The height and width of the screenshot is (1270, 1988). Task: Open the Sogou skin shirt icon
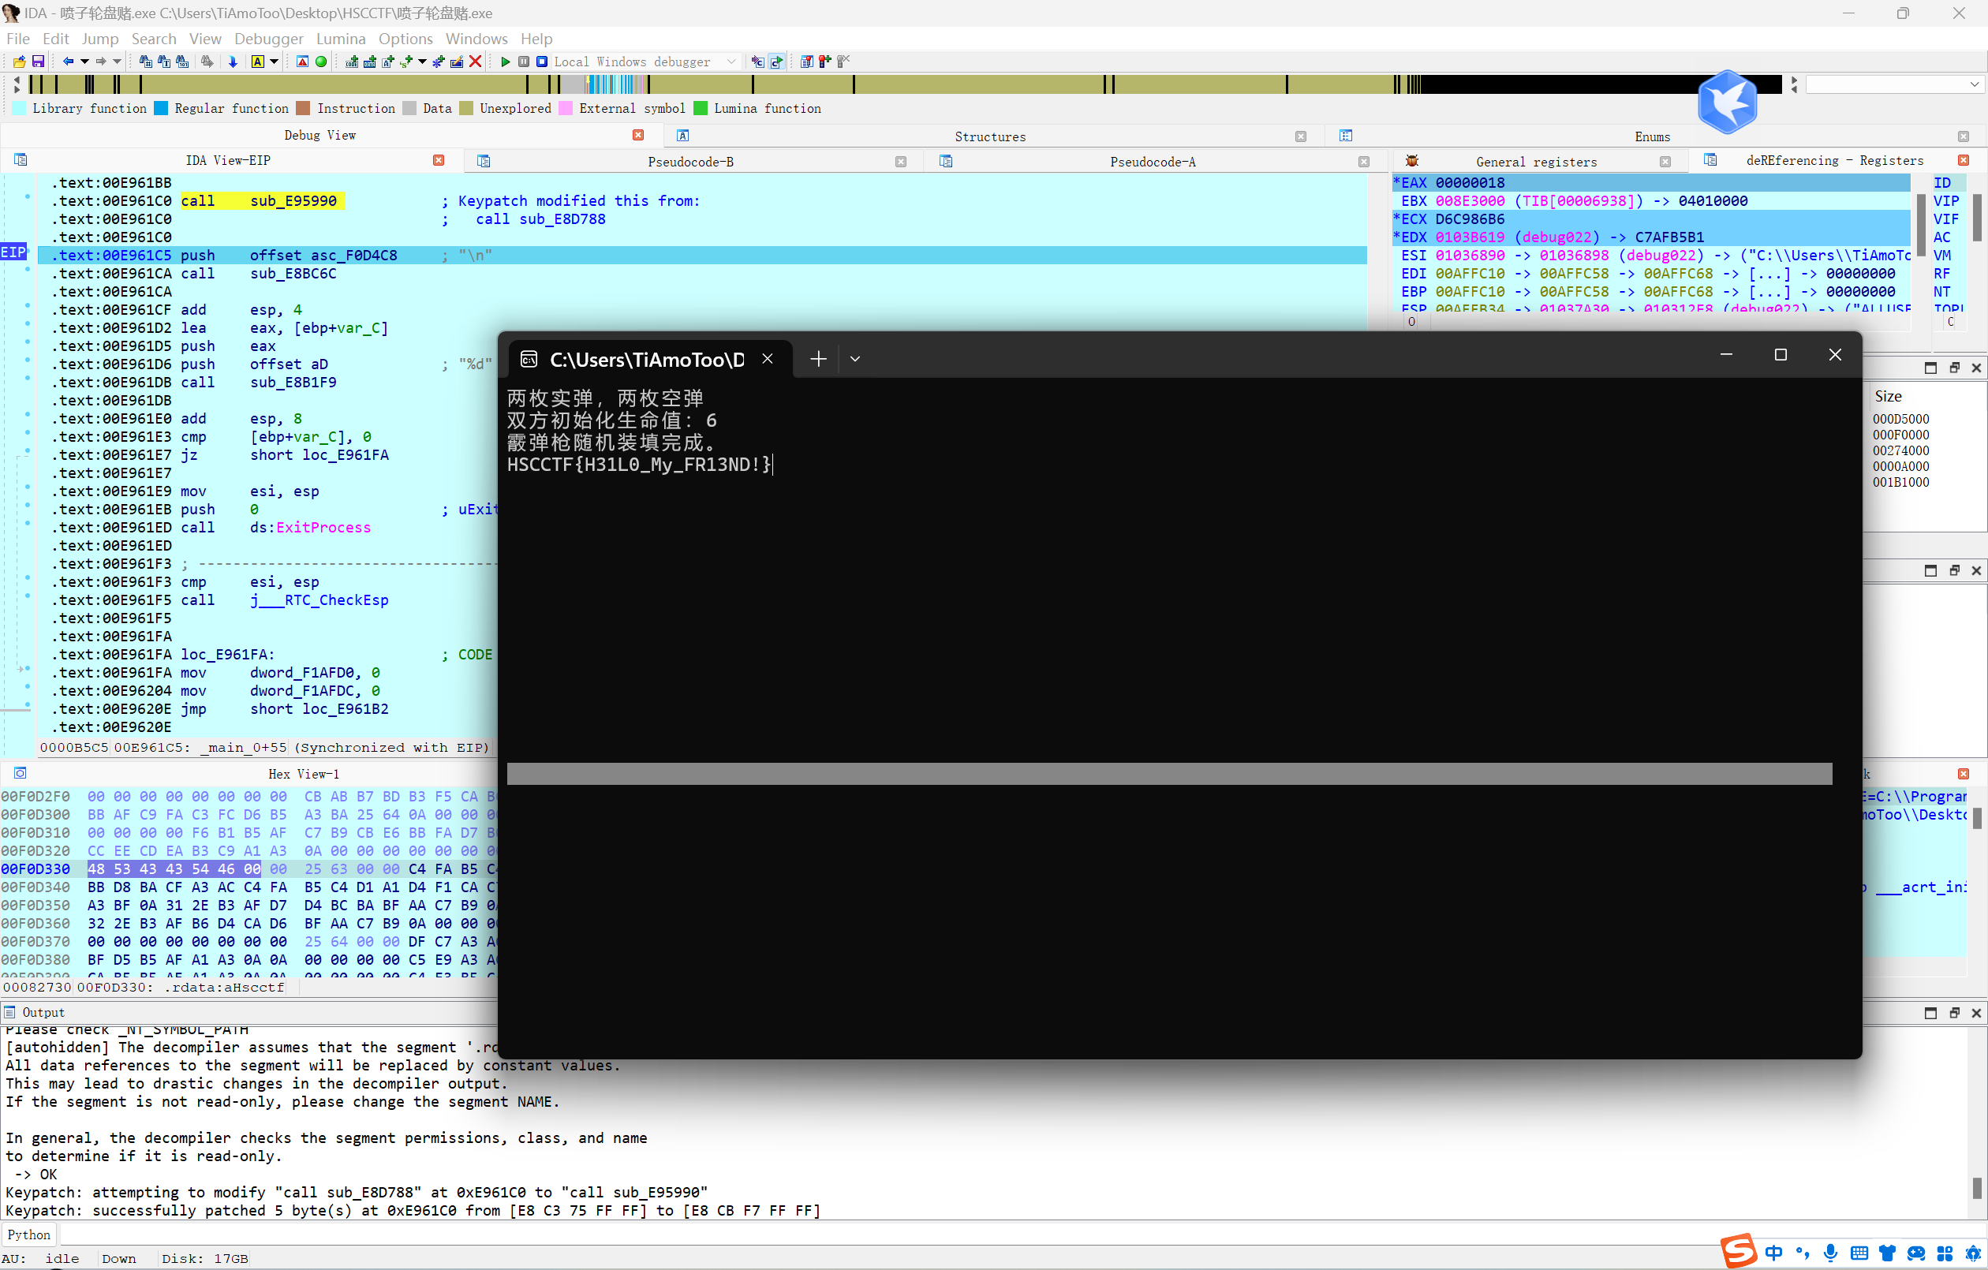[x=1886, y=1253]
